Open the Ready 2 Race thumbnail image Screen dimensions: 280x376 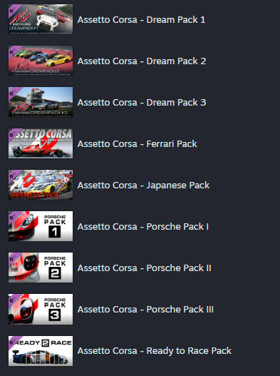coord(41,351)
